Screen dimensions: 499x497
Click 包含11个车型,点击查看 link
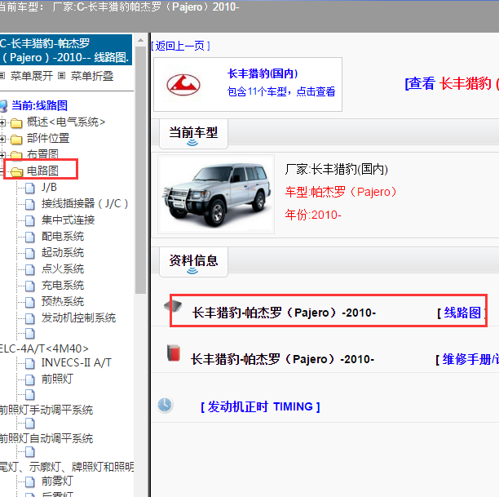(x=281, y=91)
